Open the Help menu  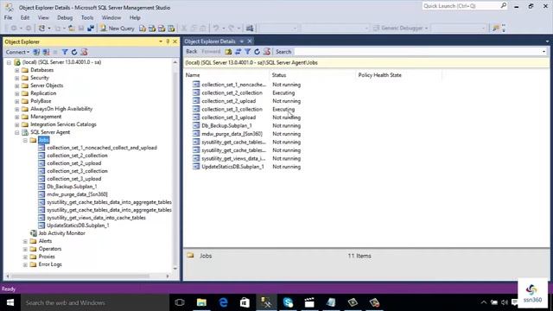click(135, 17)
